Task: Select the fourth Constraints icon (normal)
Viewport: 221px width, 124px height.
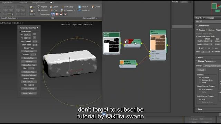Action: tap(65, 14)
